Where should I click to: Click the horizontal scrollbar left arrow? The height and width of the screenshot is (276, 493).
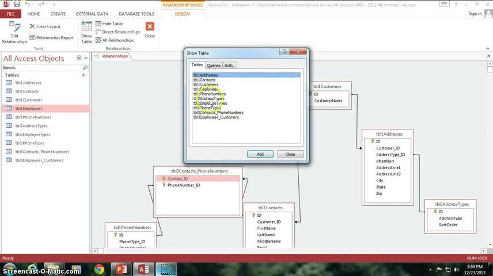[95, 251]
